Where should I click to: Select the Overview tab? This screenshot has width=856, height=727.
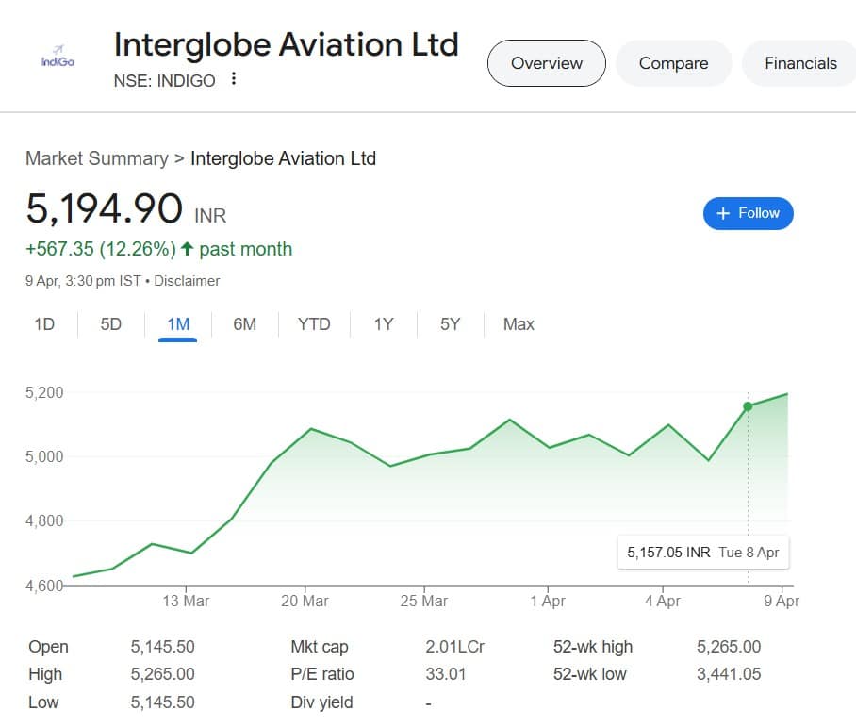pyautogui.click(x=547, y=63)
